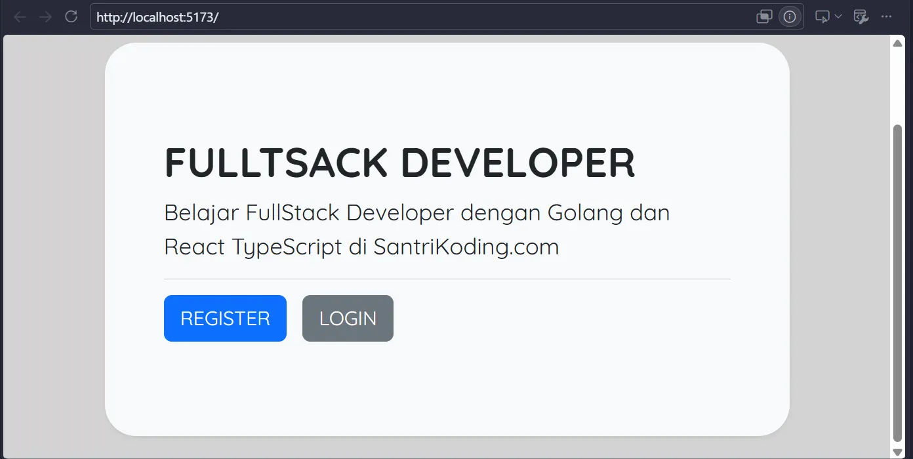The height and width of the screenshot is (459, 913).
Task: Show site information circle icon
Action: point(790,17)
